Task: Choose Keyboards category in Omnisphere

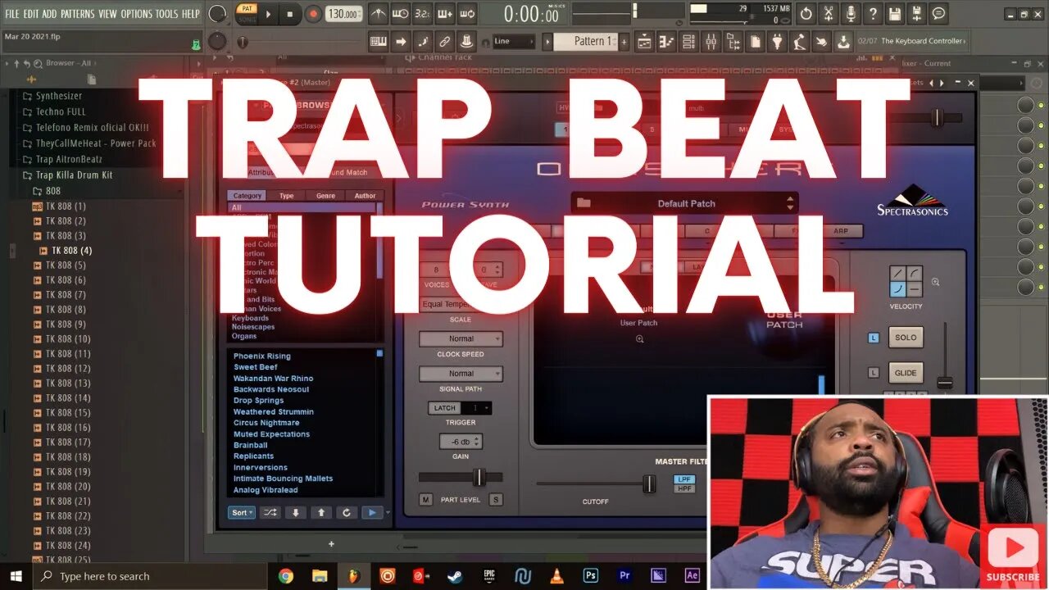Action: 250,318
